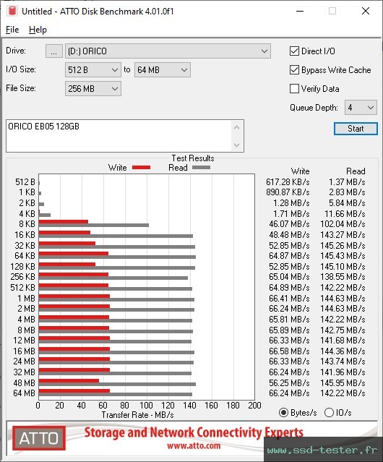Click the Write column header in results

[300, 171]
